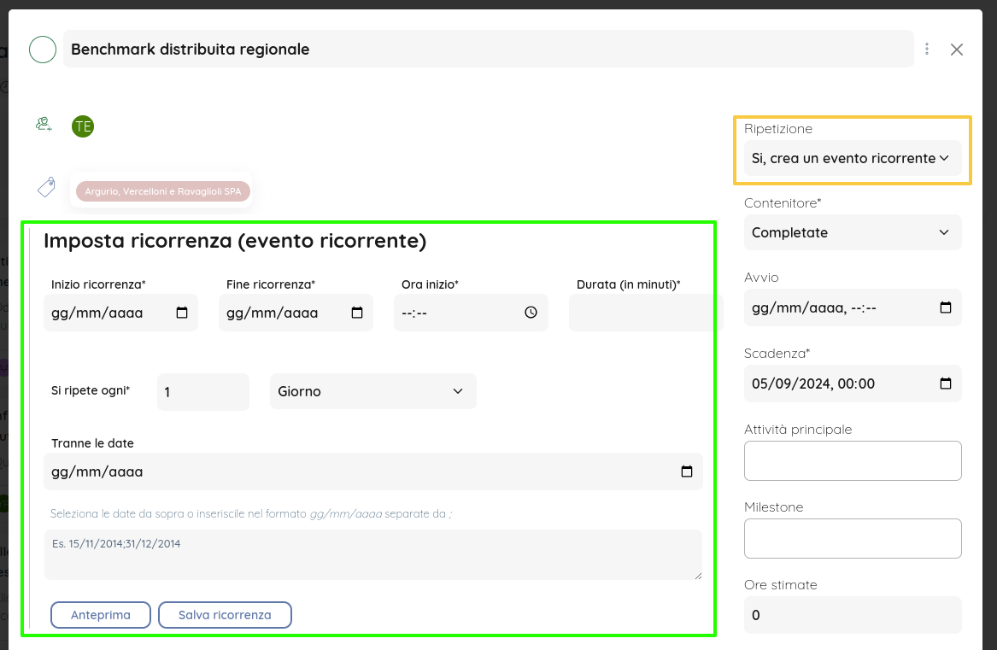997x650 pixels.
Task: Open calendar picker for Fine ricorrenza
Action: 357,313
